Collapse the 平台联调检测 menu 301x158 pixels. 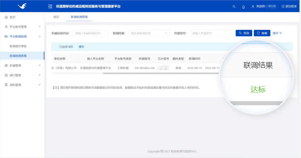tap(40, 37)
